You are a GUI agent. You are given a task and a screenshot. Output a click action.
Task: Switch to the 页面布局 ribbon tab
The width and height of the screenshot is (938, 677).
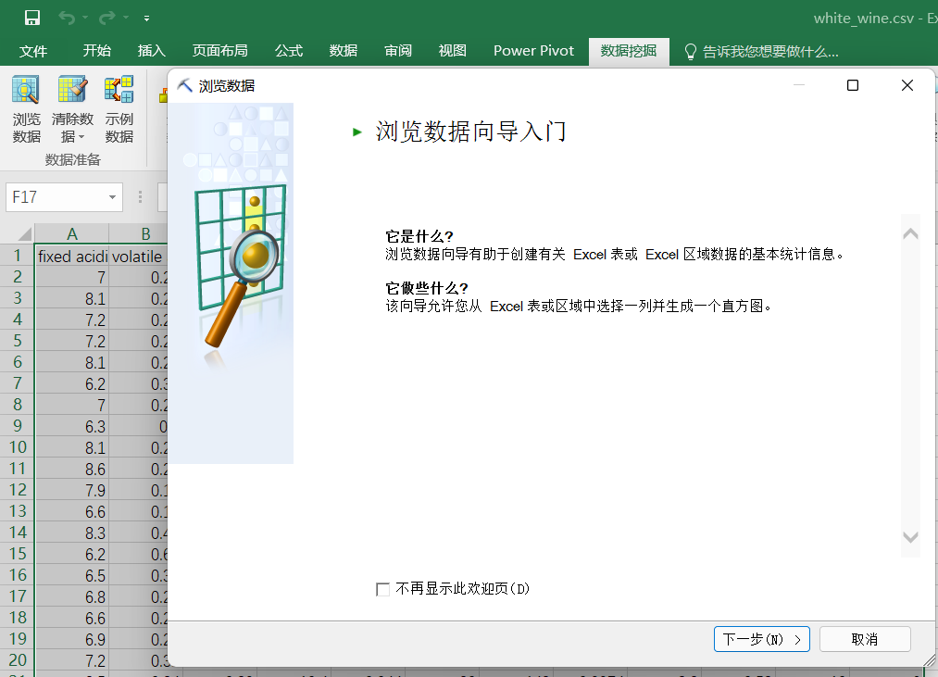(x=219, y=51)
